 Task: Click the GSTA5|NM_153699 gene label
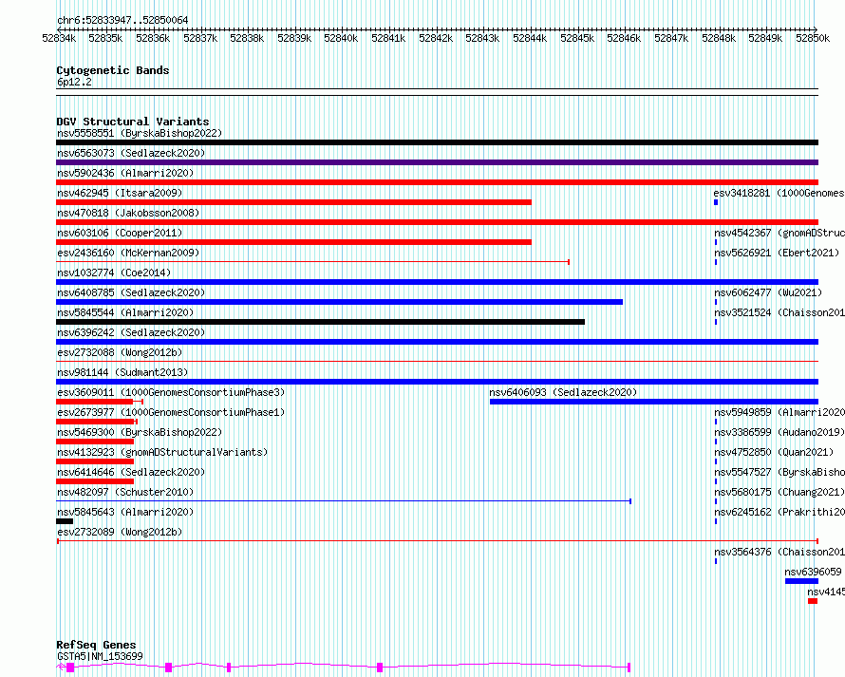pyautogui.click(x=100, y=656)
